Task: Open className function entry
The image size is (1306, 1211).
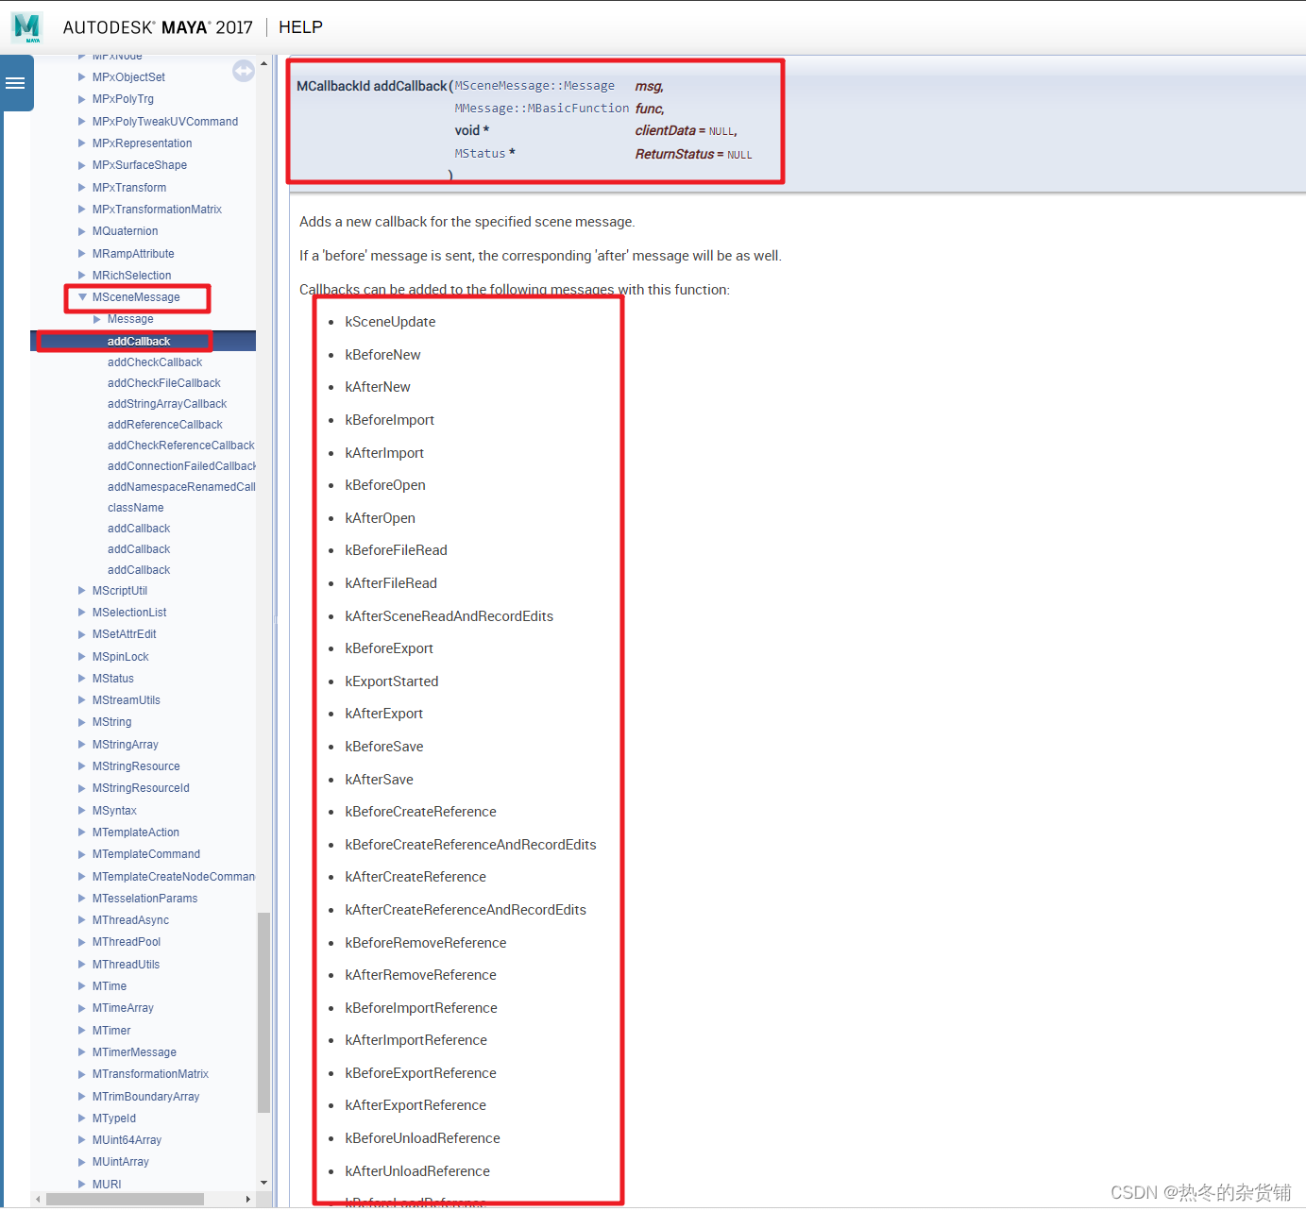Action: (x=136, y=508)
